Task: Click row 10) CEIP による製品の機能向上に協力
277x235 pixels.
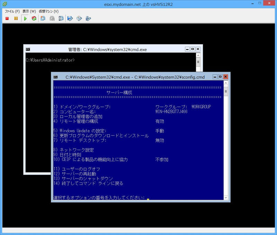Action: (x=90, y=160)
